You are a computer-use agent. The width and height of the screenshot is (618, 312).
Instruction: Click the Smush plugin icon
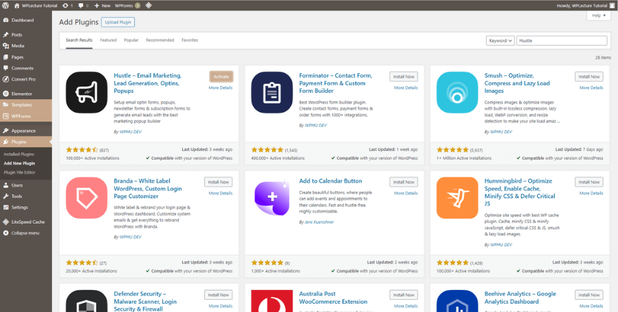click(457, 92)
